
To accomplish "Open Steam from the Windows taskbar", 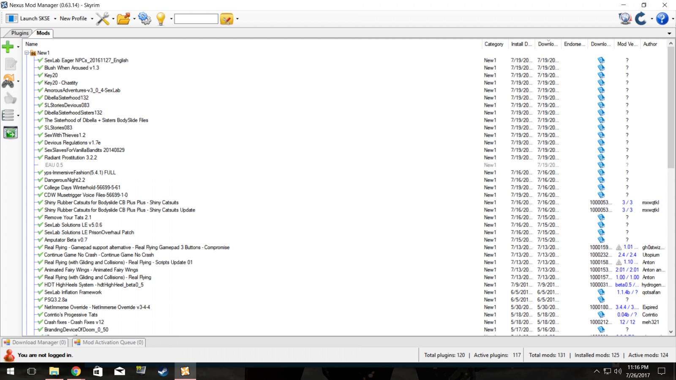I will [x=163, y=371].
